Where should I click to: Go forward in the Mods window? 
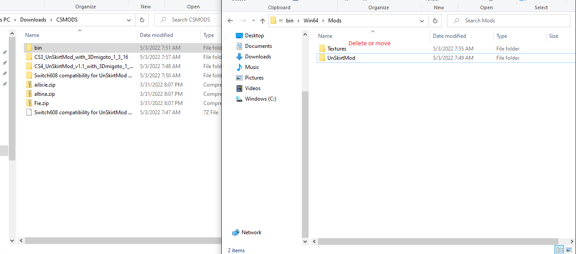[x=243, y=21]
